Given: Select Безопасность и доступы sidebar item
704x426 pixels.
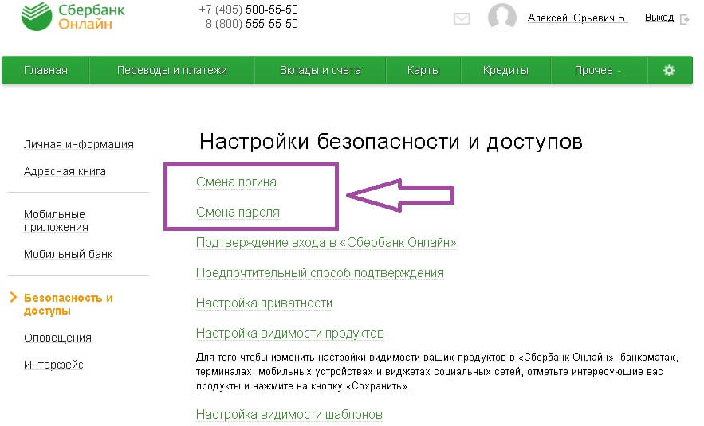Looking at the screenshot, I should coord(69,304).
